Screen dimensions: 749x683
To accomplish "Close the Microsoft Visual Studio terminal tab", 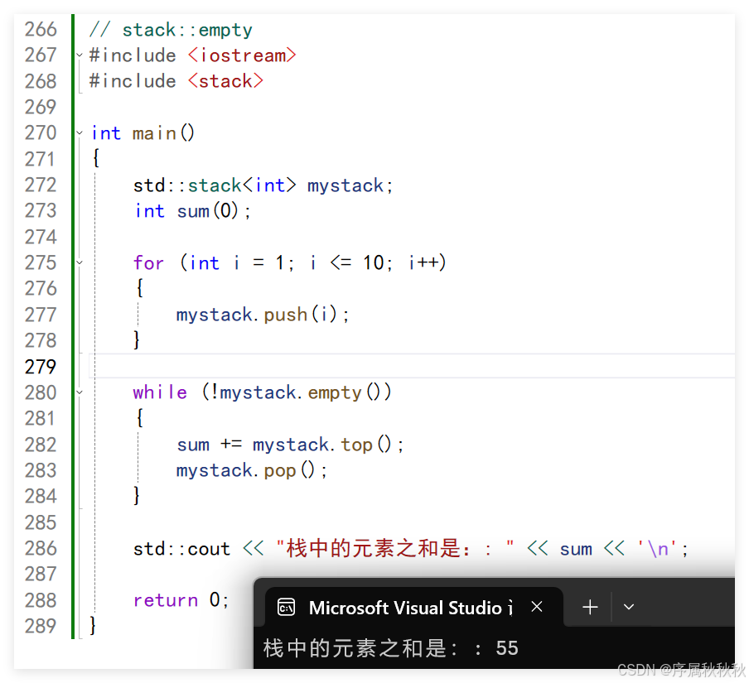I will coord(537,607).
